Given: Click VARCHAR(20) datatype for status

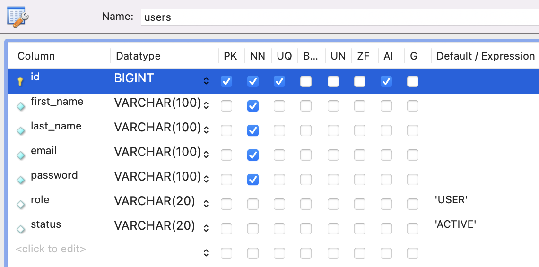Looking at the screenshot, I should [x=155, y=226].
